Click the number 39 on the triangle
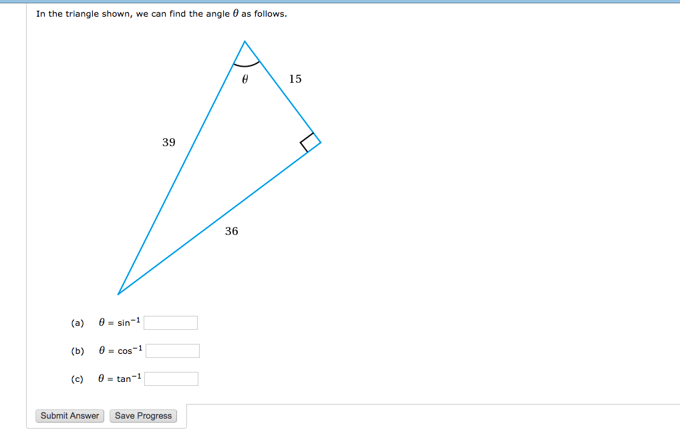The image size is (680, 432). click(169, 142)
